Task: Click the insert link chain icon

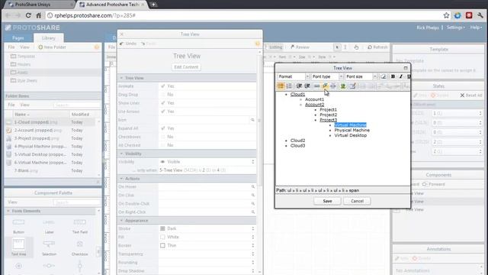Action: click(x=317, y=86)
